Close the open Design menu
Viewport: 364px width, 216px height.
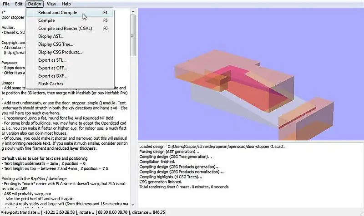(34, 4)
